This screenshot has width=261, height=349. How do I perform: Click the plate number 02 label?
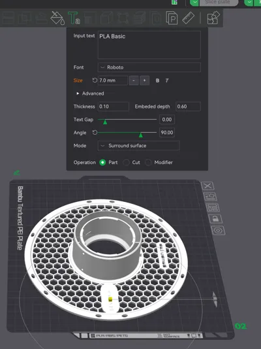241,326
